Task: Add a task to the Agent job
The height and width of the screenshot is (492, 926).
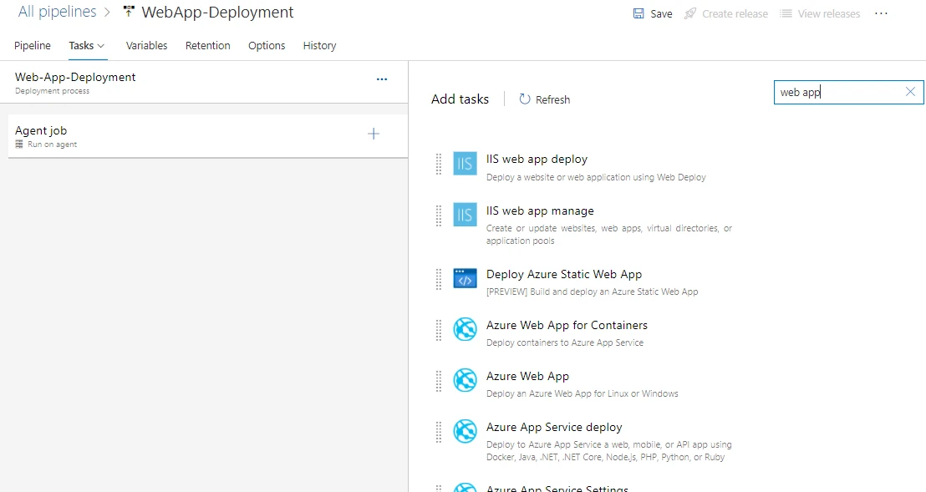Action: click(373, 134)
